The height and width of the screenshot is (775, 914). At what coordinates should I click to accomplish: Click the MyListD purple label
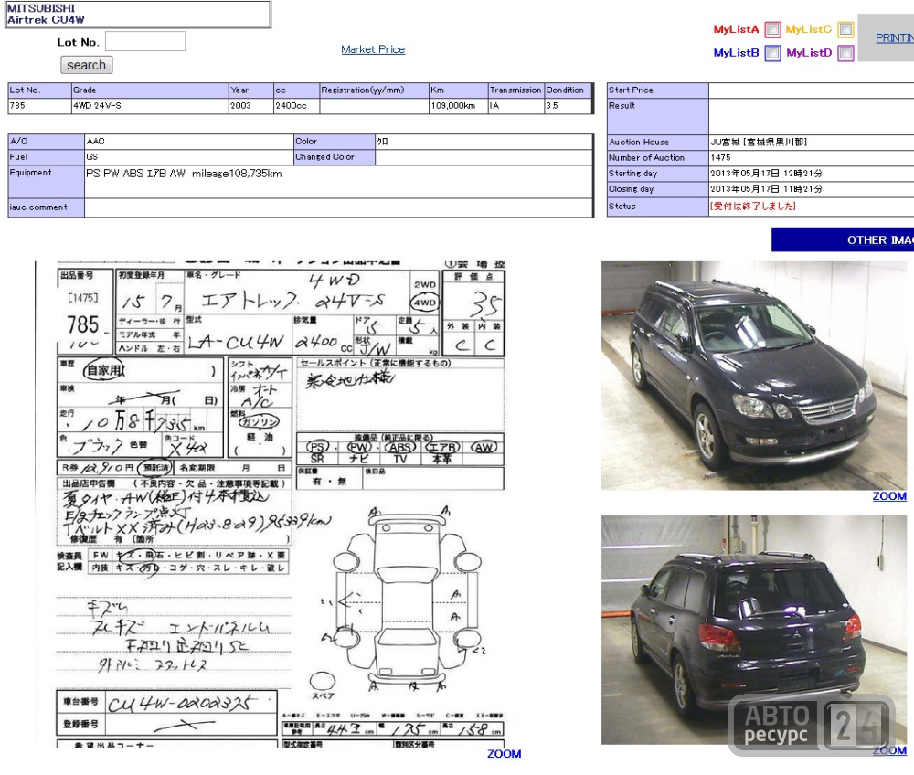pyautogui.click(x=809, y=53)
